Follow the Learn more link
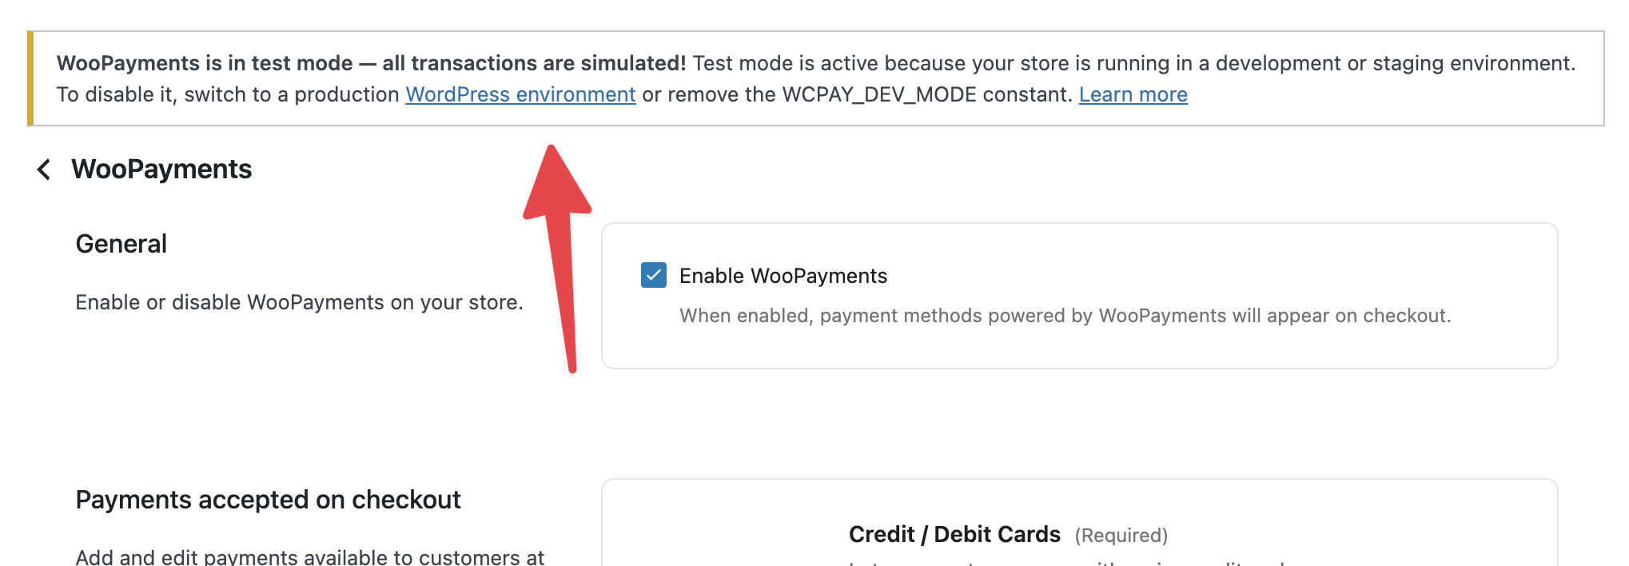This screenshot has width=1629, height=566. 1133,94
